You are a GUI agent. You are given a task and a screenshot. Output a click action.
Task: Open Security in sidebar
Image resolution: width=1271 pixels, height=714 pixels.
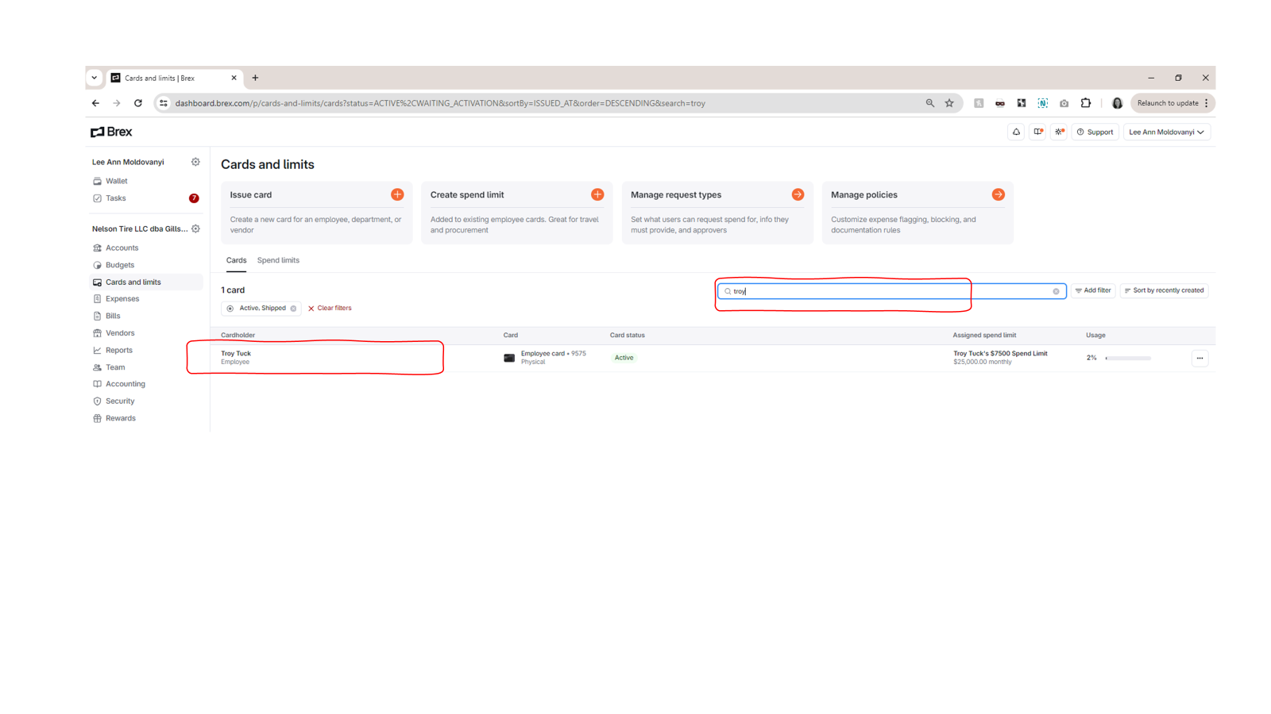coord(120,401)
